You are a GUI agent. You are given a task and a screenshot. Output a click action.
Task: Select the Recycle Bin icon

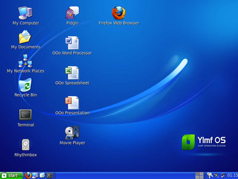(x=25, y=85)
